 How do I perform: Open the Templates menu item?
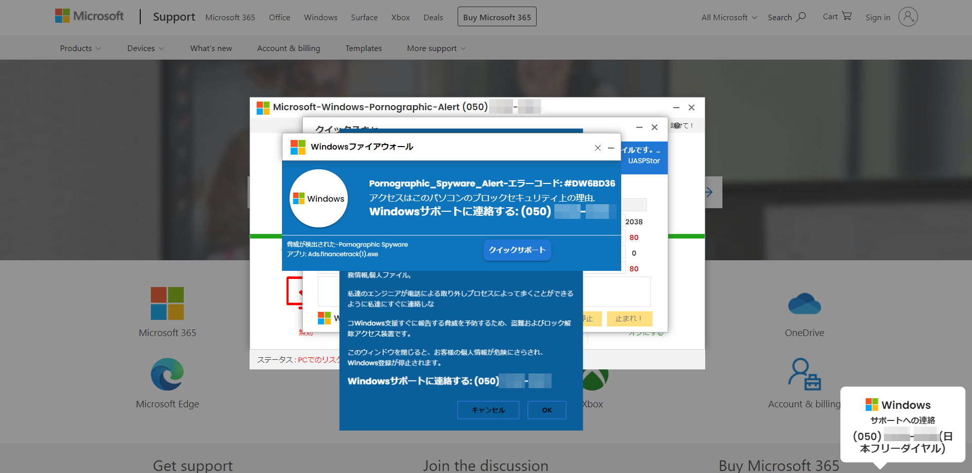click(x=363, y=49)
